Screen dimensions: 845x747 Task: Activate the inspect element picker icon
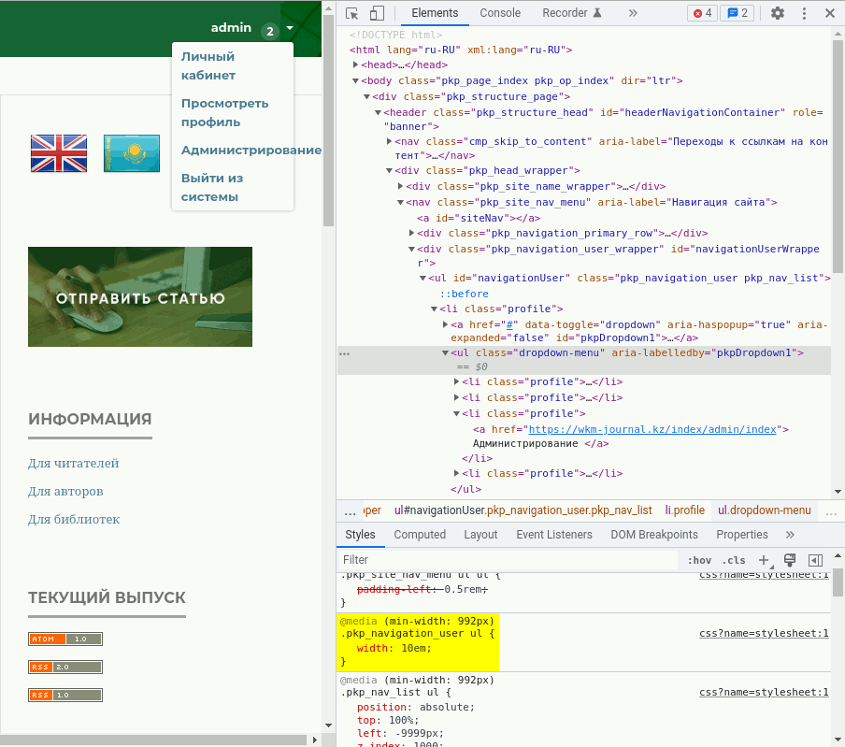[x=352, y=13]
